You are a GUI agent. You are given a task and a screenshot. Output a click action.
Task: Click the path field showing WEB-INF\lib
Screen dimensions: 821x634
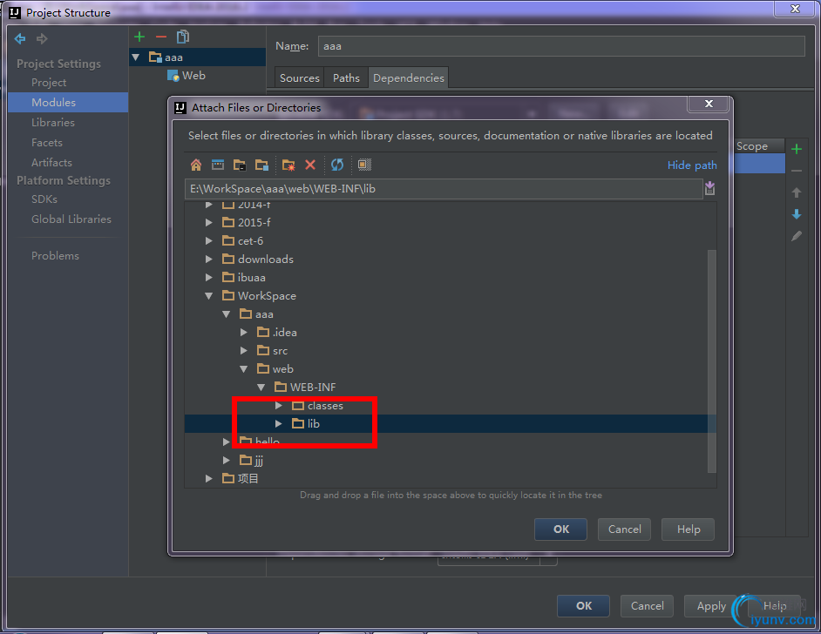pyautogui.click(x=444, y=189)
